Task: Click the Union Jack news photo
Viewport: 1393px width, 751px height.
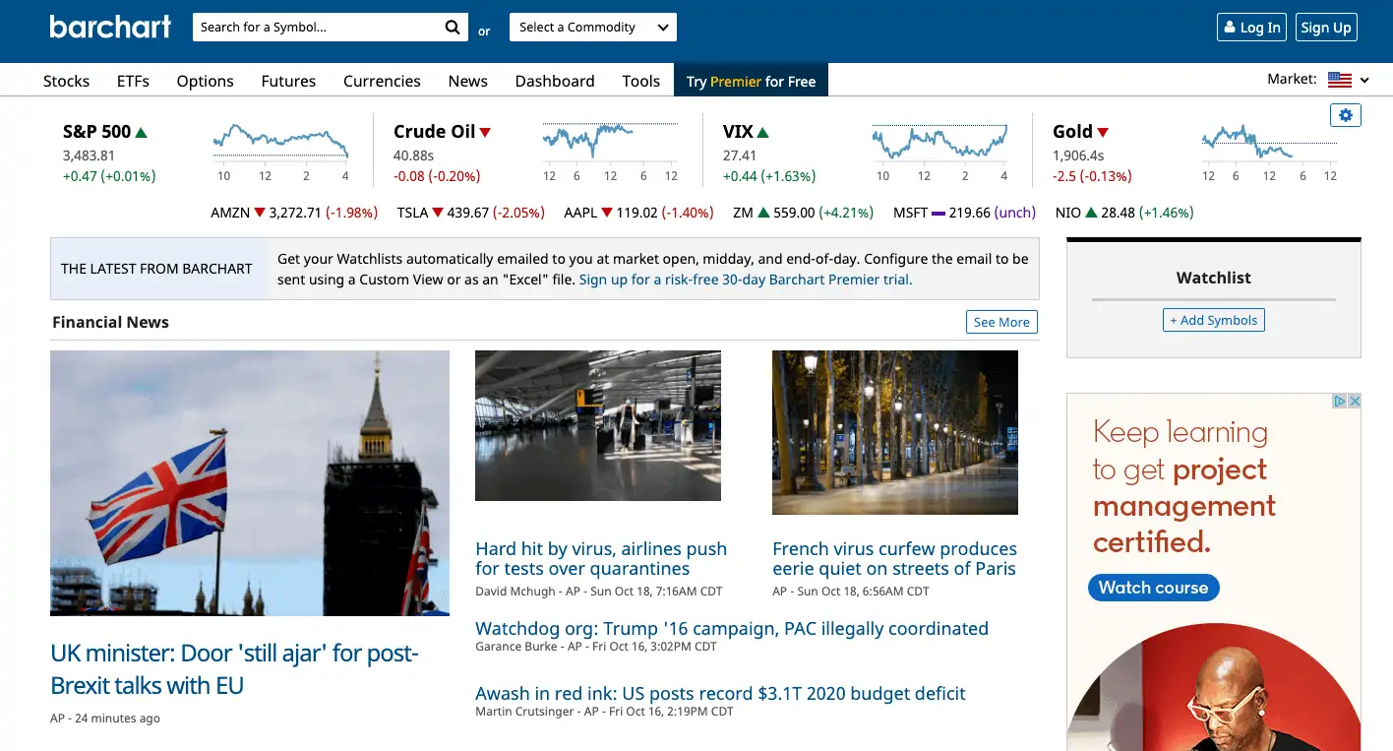Action: 250,483
